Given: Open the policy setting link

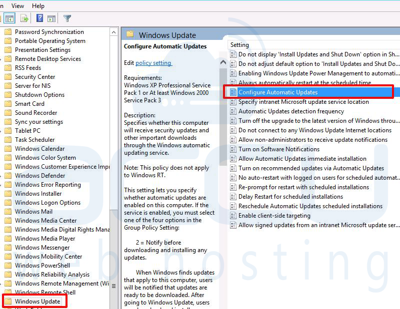Looking at the screenshot, I should [x=153, y=63].
